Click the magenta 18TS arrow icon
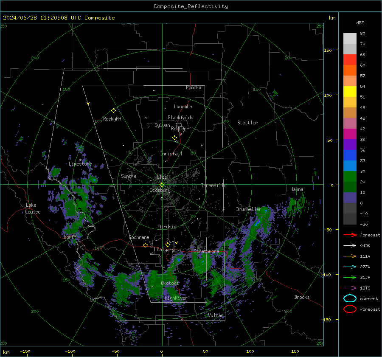 click(x=350, y=288)
